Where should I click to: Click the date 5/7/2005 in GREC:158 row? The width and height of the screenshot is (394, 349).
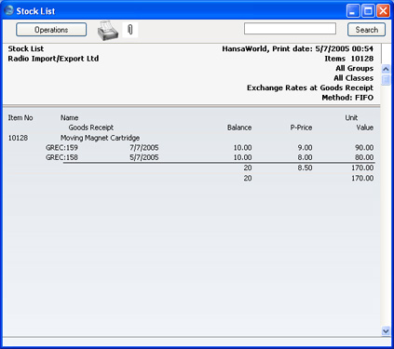[x=144, y=157]
